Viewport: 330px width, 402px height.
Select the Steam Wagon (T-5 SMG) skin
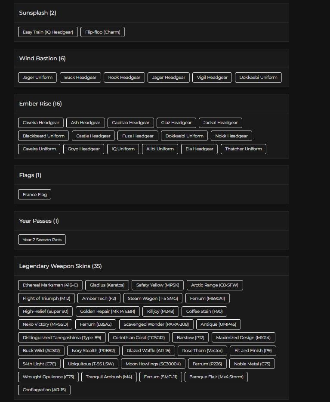(153, 299)
